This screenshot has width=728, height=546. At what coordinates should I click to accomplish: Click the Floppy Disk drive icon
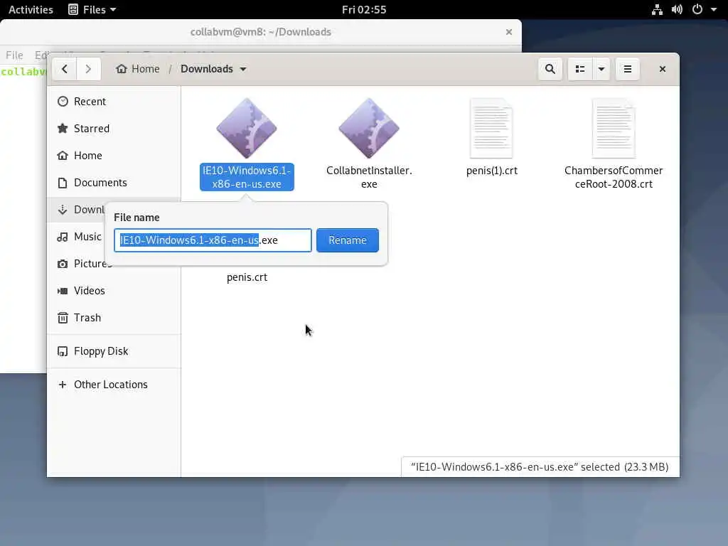coord(63,351)
